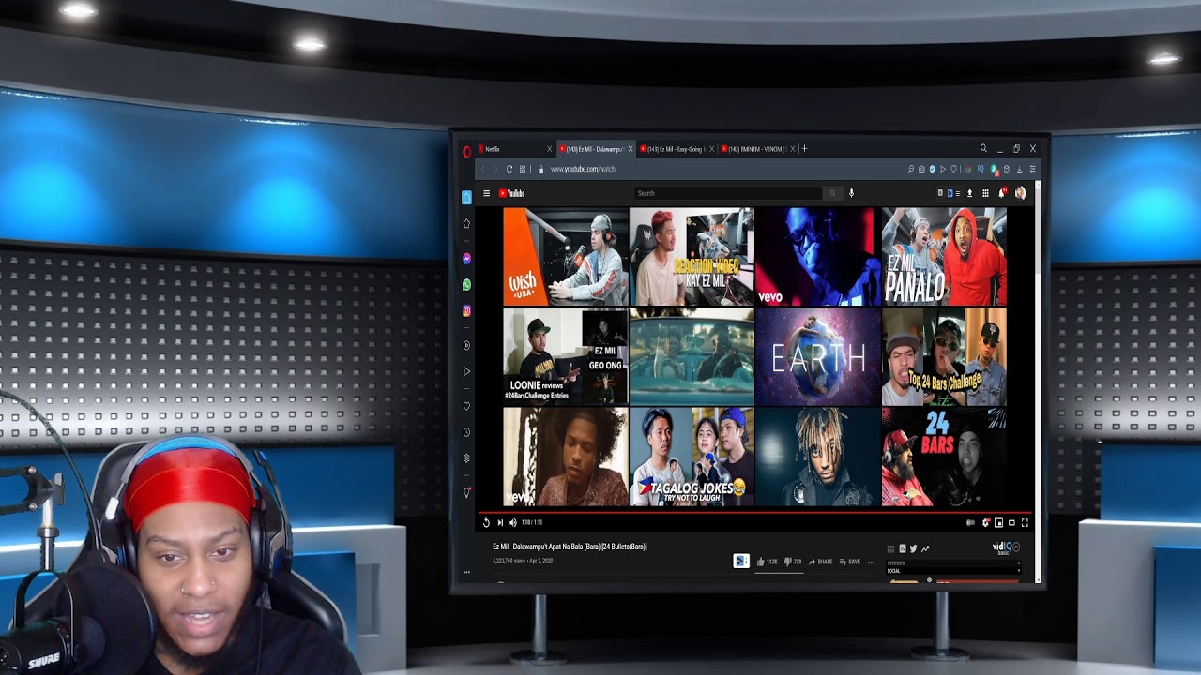This screenshot has height=675, width=1201.
Task: Open YouTube apps grid icon
Action: (x=985, y=193)
